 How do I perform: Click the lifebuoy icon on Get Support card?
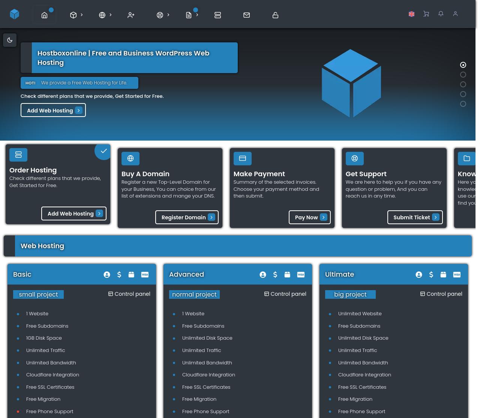pos(355,158)
